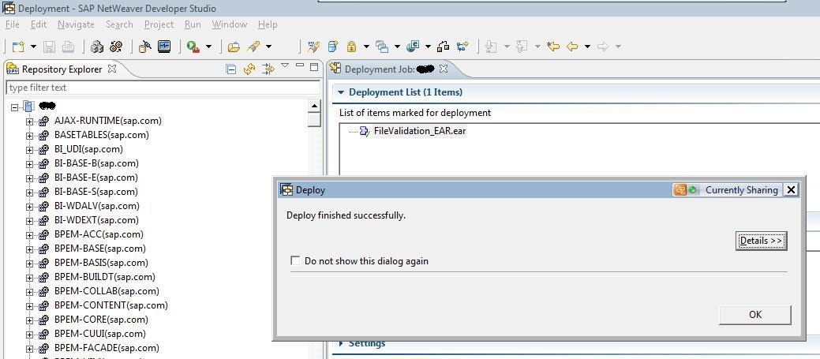Click the Repository Explorer double-arrows icon
Viewport: 820px width, 359px height.
(268, 69)
